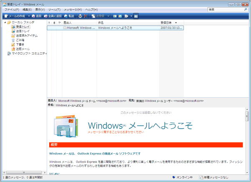
Task: Toggle the Folder list toolbar button
Action: pyautogui.click(x=136, y=16)
